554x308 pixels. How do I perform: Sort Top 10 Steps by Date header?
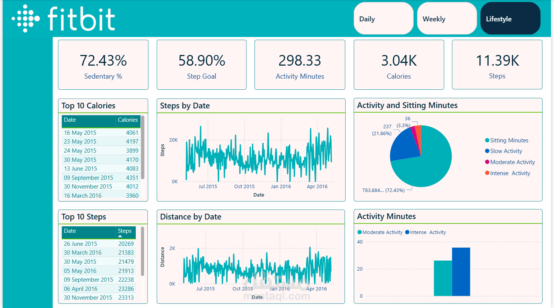pos(89,232)
